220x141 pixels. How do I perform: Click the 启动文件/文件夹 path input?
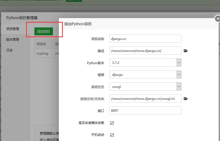point(145,99)
